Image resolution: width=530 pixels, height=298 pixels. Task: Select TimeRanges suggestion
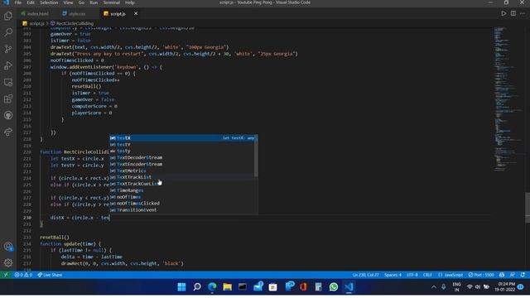(x=183, y=190)
